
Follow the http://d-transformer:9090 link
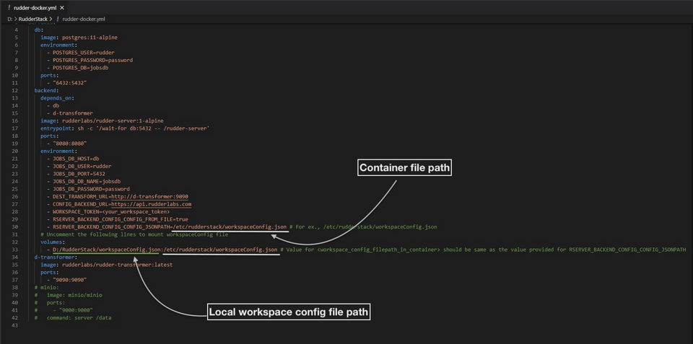click(151, 196)
